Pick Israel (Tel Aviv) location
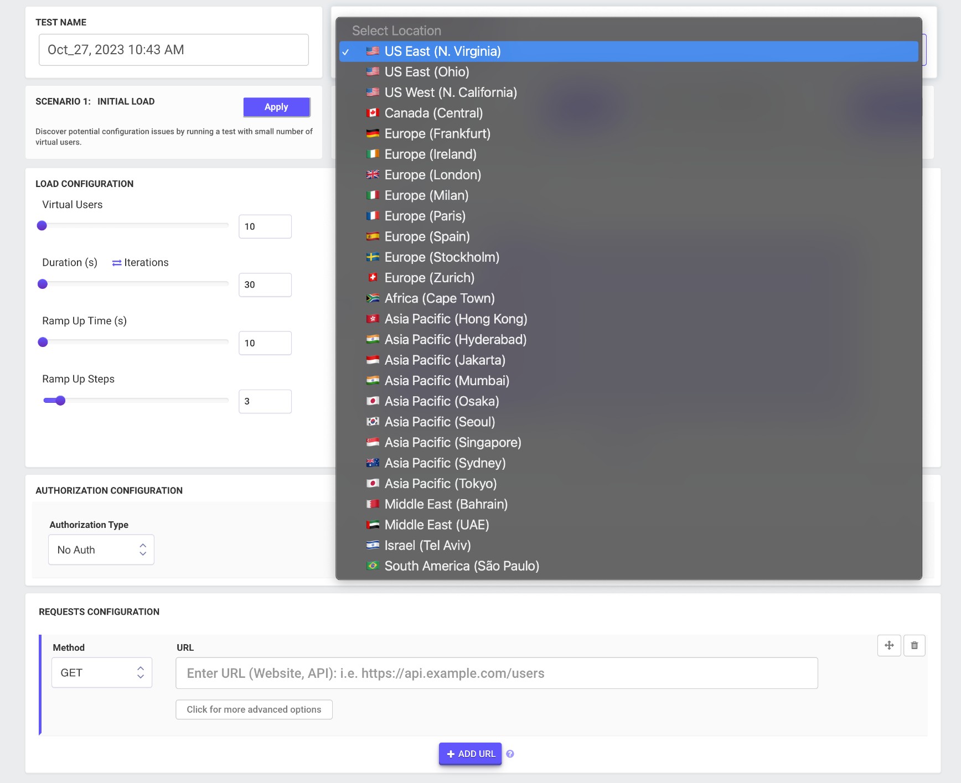961x783 pixels. (x=628, y=545)
